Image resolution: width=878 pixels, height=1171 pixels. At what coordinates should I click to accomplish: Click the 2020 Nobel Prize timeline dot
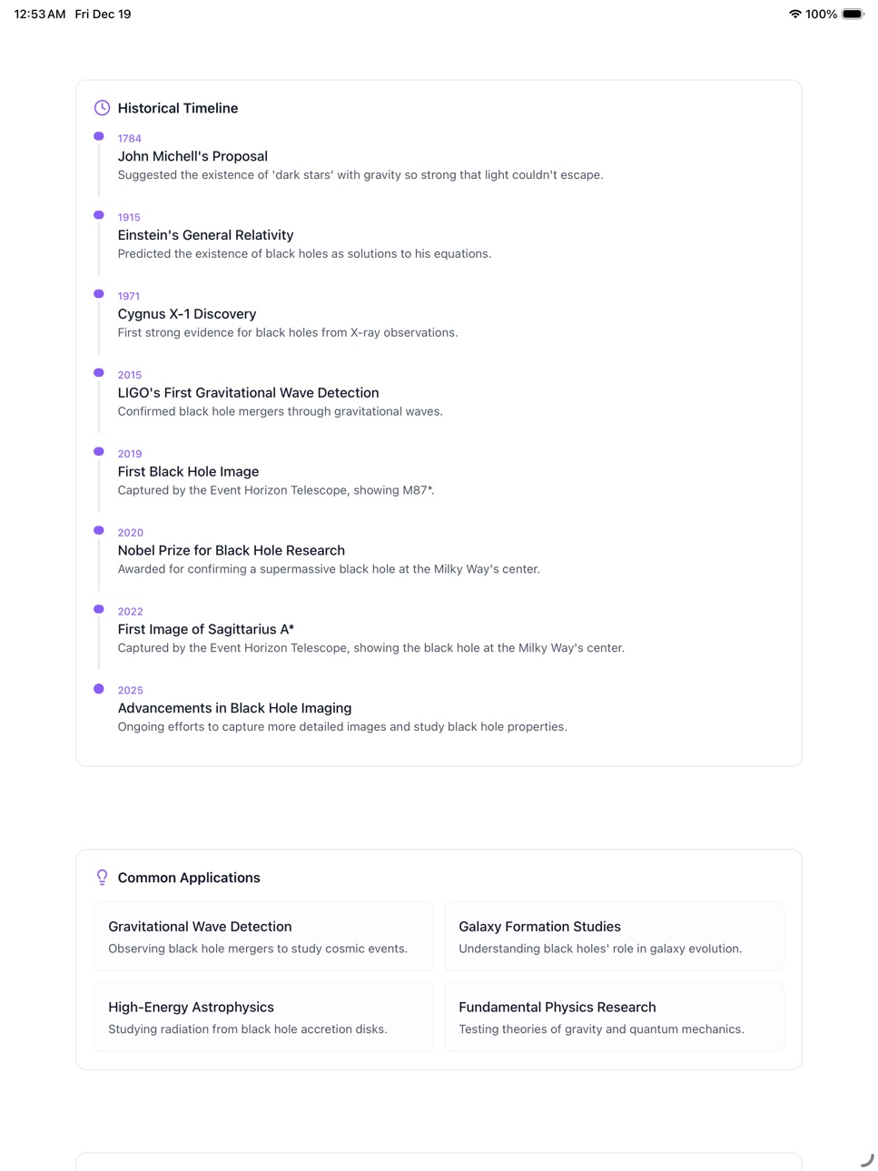pyautogui.click(x=99, y=530)
